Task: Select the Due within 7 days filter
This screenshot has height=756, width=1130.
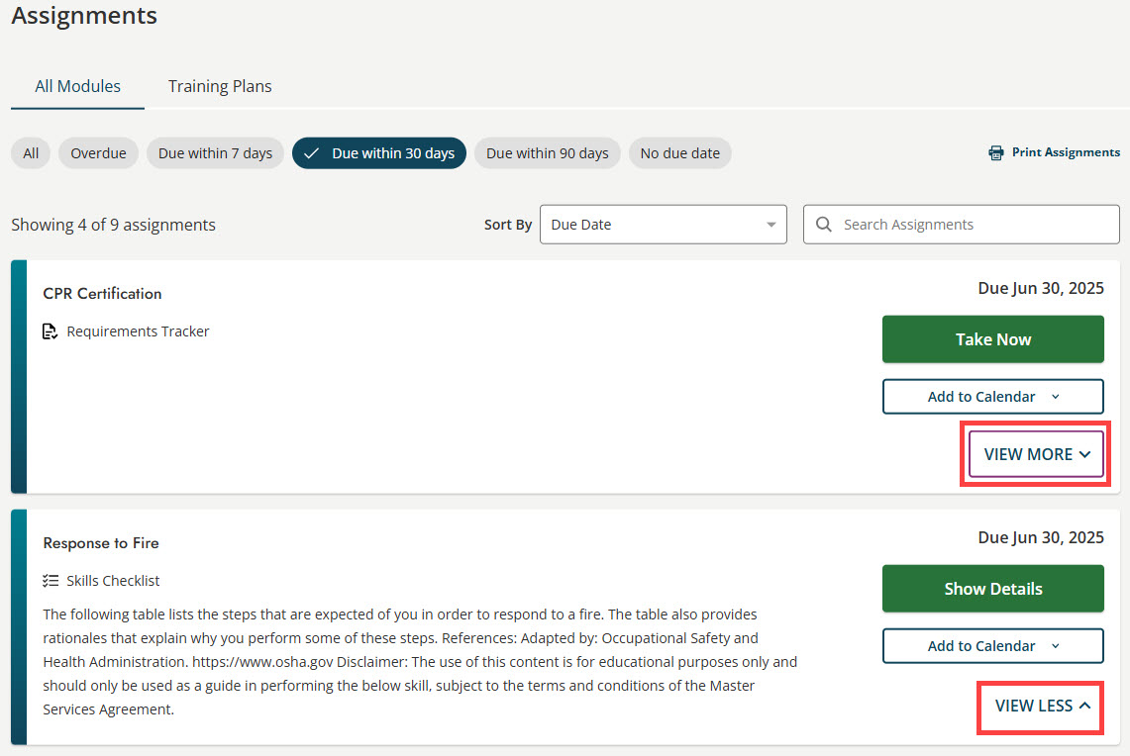Action: [x=215, y=152]
